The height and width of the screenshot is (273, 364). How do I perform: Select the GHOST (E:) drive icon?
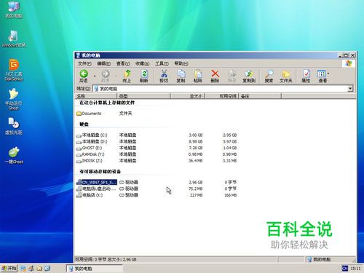(x=79, y=148)
